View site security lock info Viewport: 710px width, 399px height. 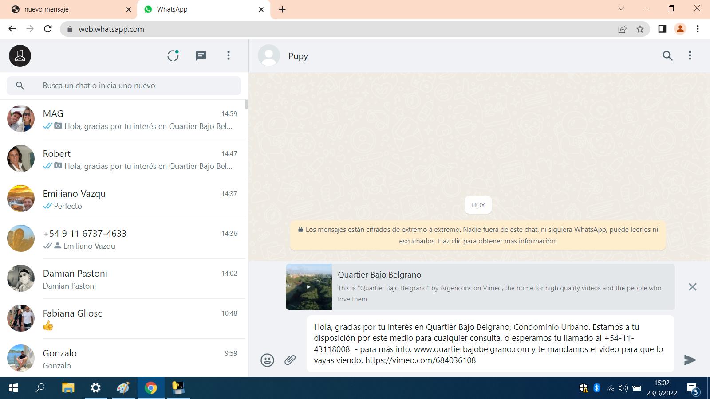tap(69, 29)
